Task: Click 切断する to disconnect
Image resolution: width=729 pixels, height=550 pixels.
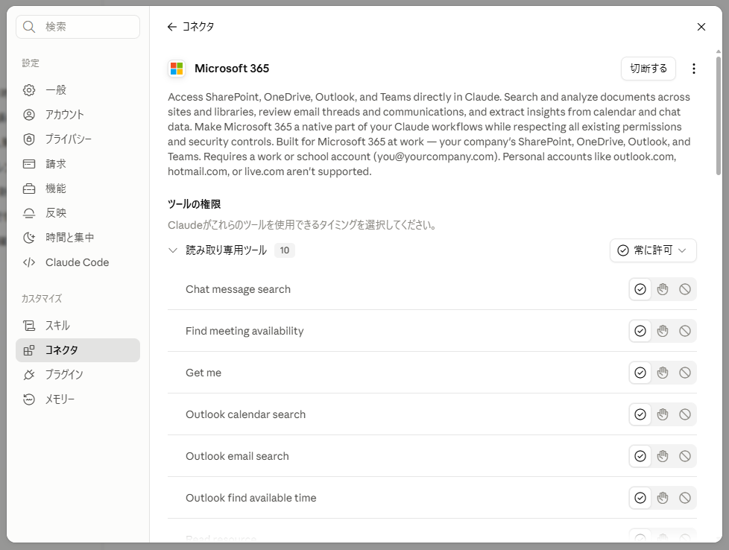Action: tap(648, 69)
